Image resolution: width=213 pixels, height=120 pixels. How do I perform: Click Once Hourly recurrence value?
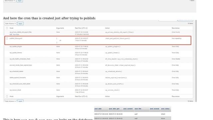coord(176,32)
